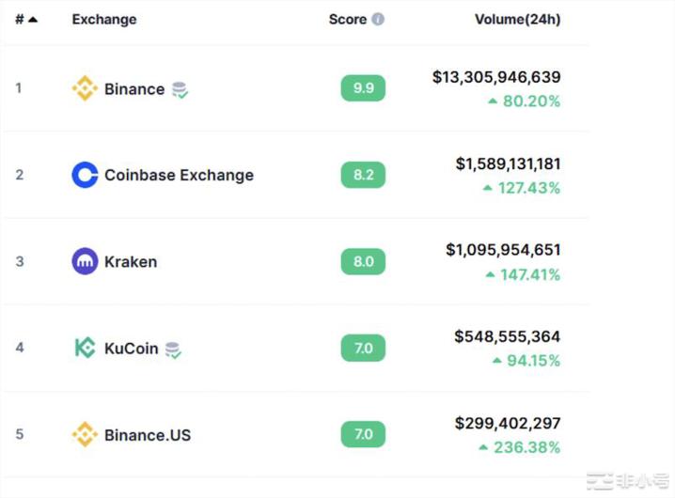Sort table by Volume(24h) header
Screen dimensions: 675x498
click(x=517, y=19)
